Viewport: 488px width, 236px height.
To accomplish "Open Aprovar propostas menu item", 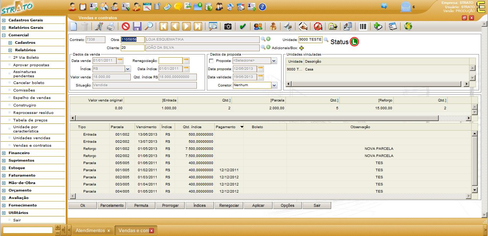I will [x=31, y=65].
